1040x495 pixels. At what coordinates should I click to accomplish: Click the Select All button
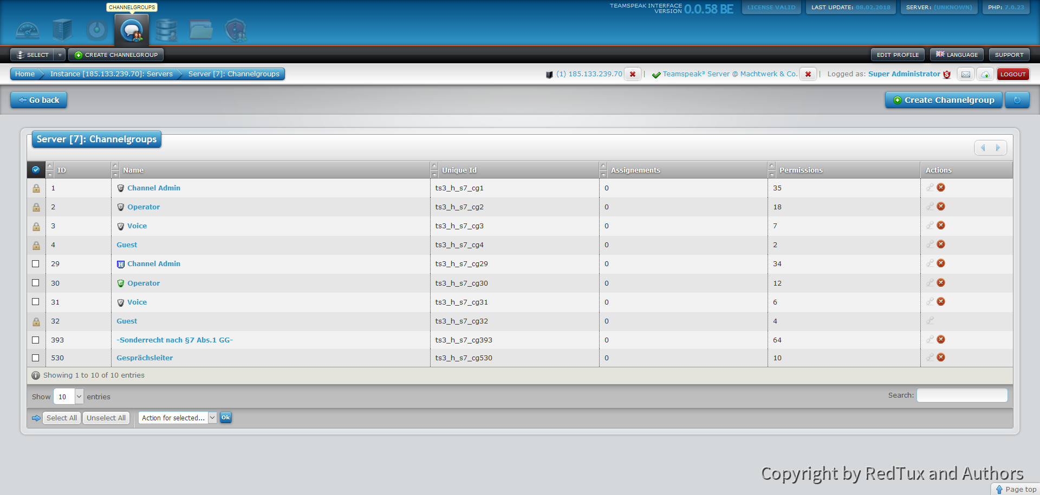pos(61,418)
